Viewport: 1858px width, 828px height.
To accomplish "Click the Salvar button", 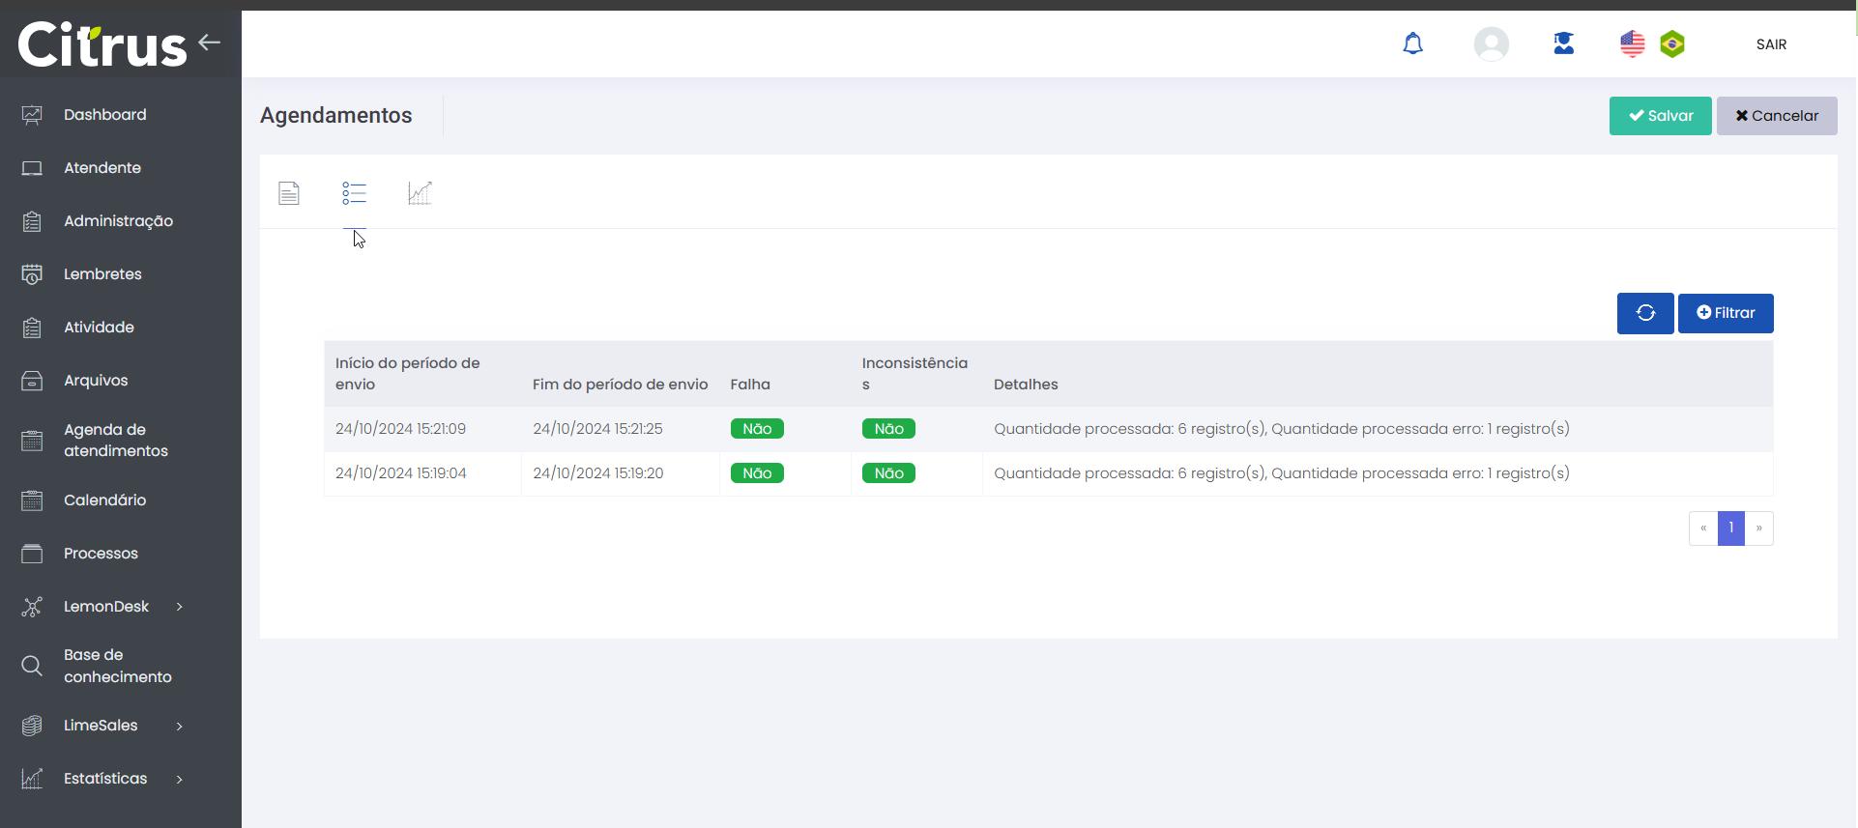I will tap(1660, 116).
